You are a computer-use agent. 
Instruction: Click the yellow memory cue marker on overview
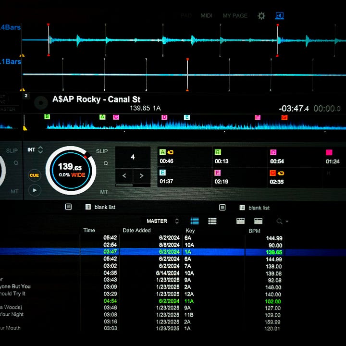25,128
